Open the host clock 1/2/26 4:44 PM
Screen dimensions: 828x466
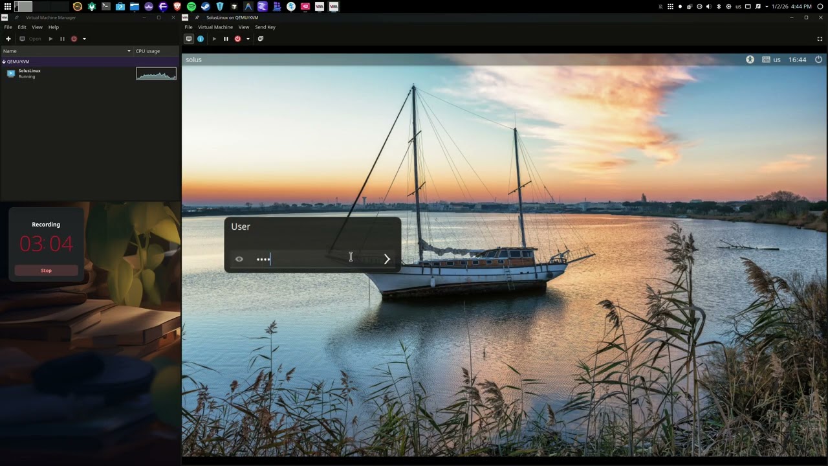pyautogui.click(x=791, y=6)
